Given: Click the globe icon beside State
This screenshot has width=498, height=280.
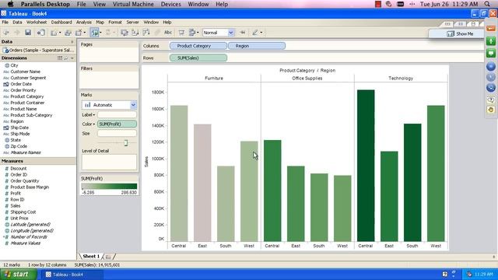Looking at the screenshot, I should coord(7,140).
